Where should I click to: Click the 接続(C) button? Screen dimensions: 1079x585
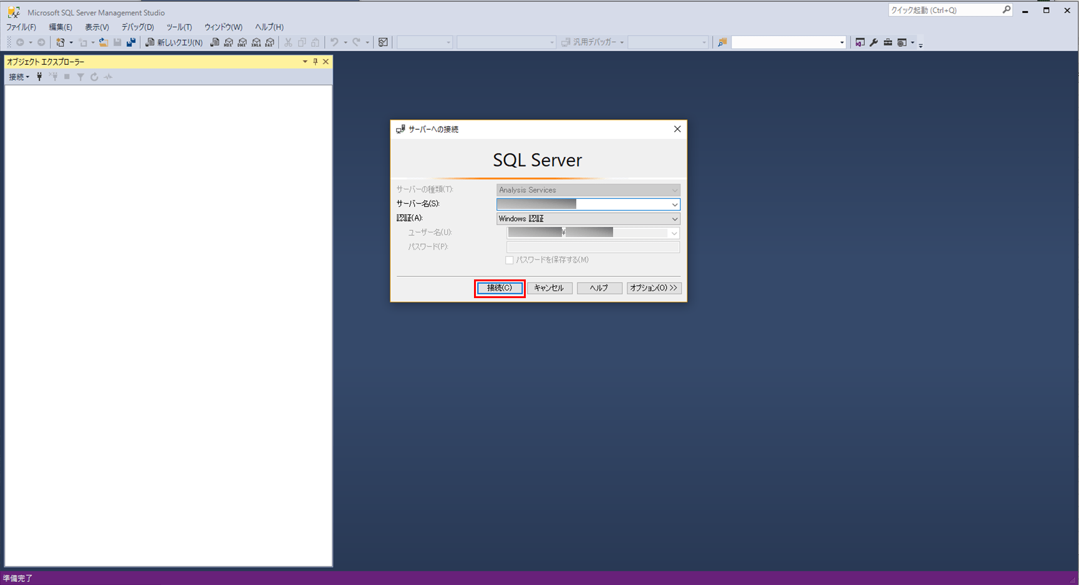tap(500, 288)
